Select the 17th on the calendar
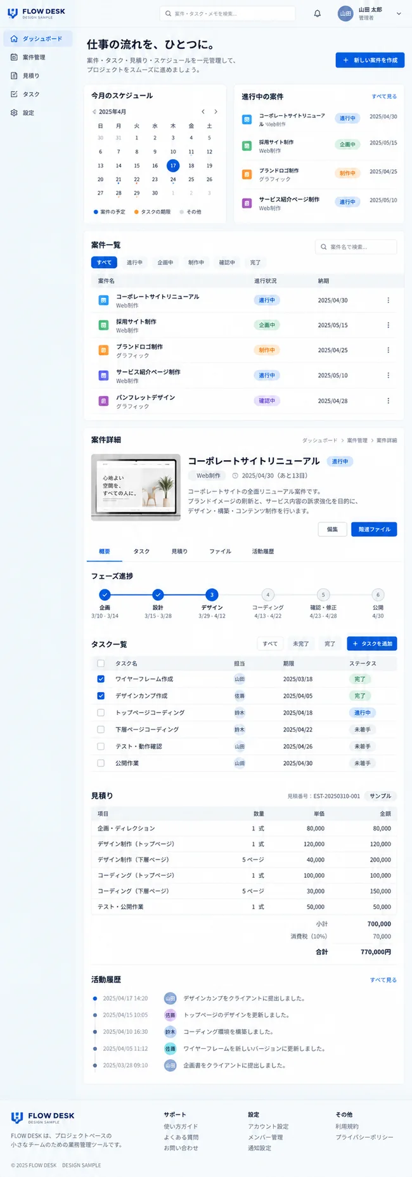 [173, 165]
